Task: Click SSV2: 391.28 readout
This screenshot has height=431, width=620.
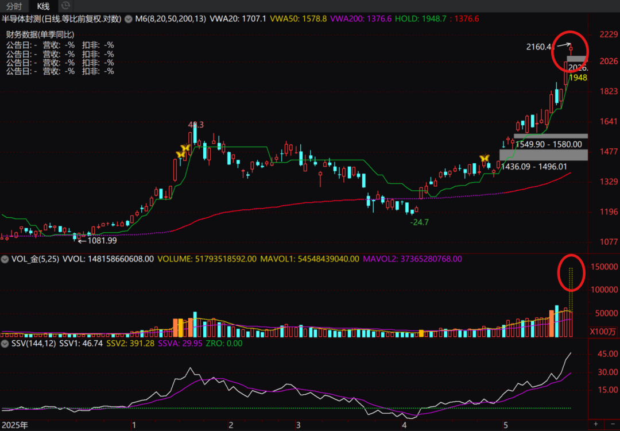Action: pos(130,343)
